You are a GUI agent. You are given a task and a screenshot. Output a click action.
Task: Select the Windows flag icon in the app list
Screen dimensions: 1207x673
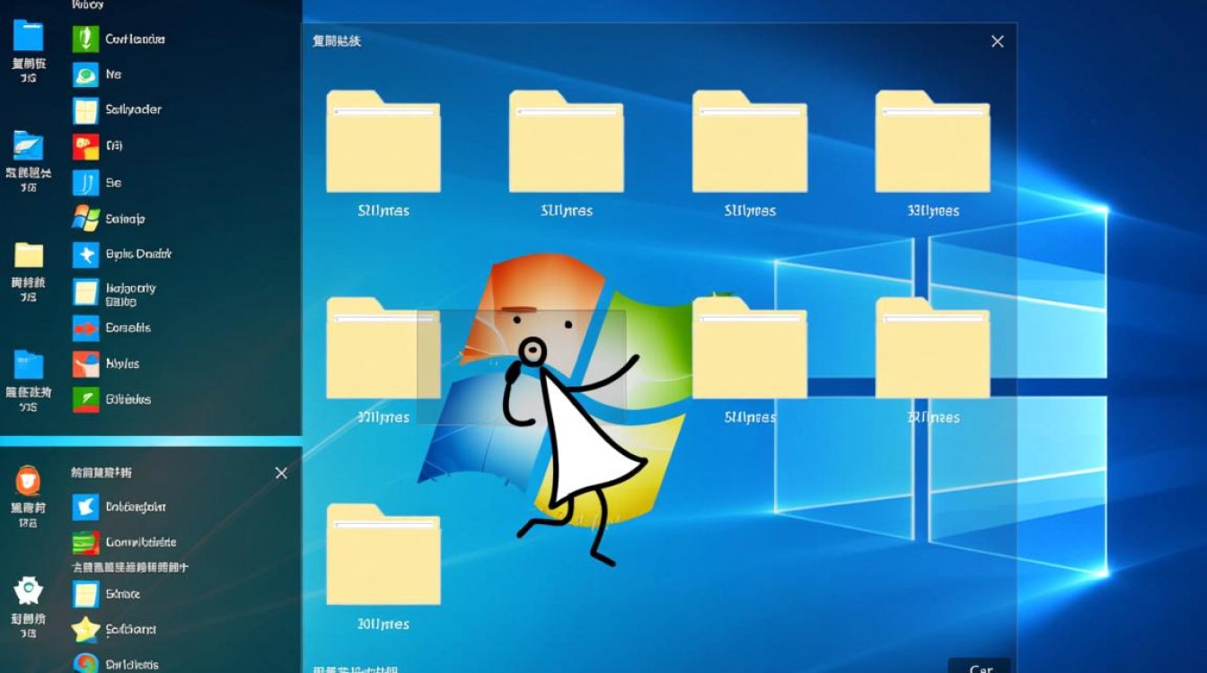coord(85,218)
